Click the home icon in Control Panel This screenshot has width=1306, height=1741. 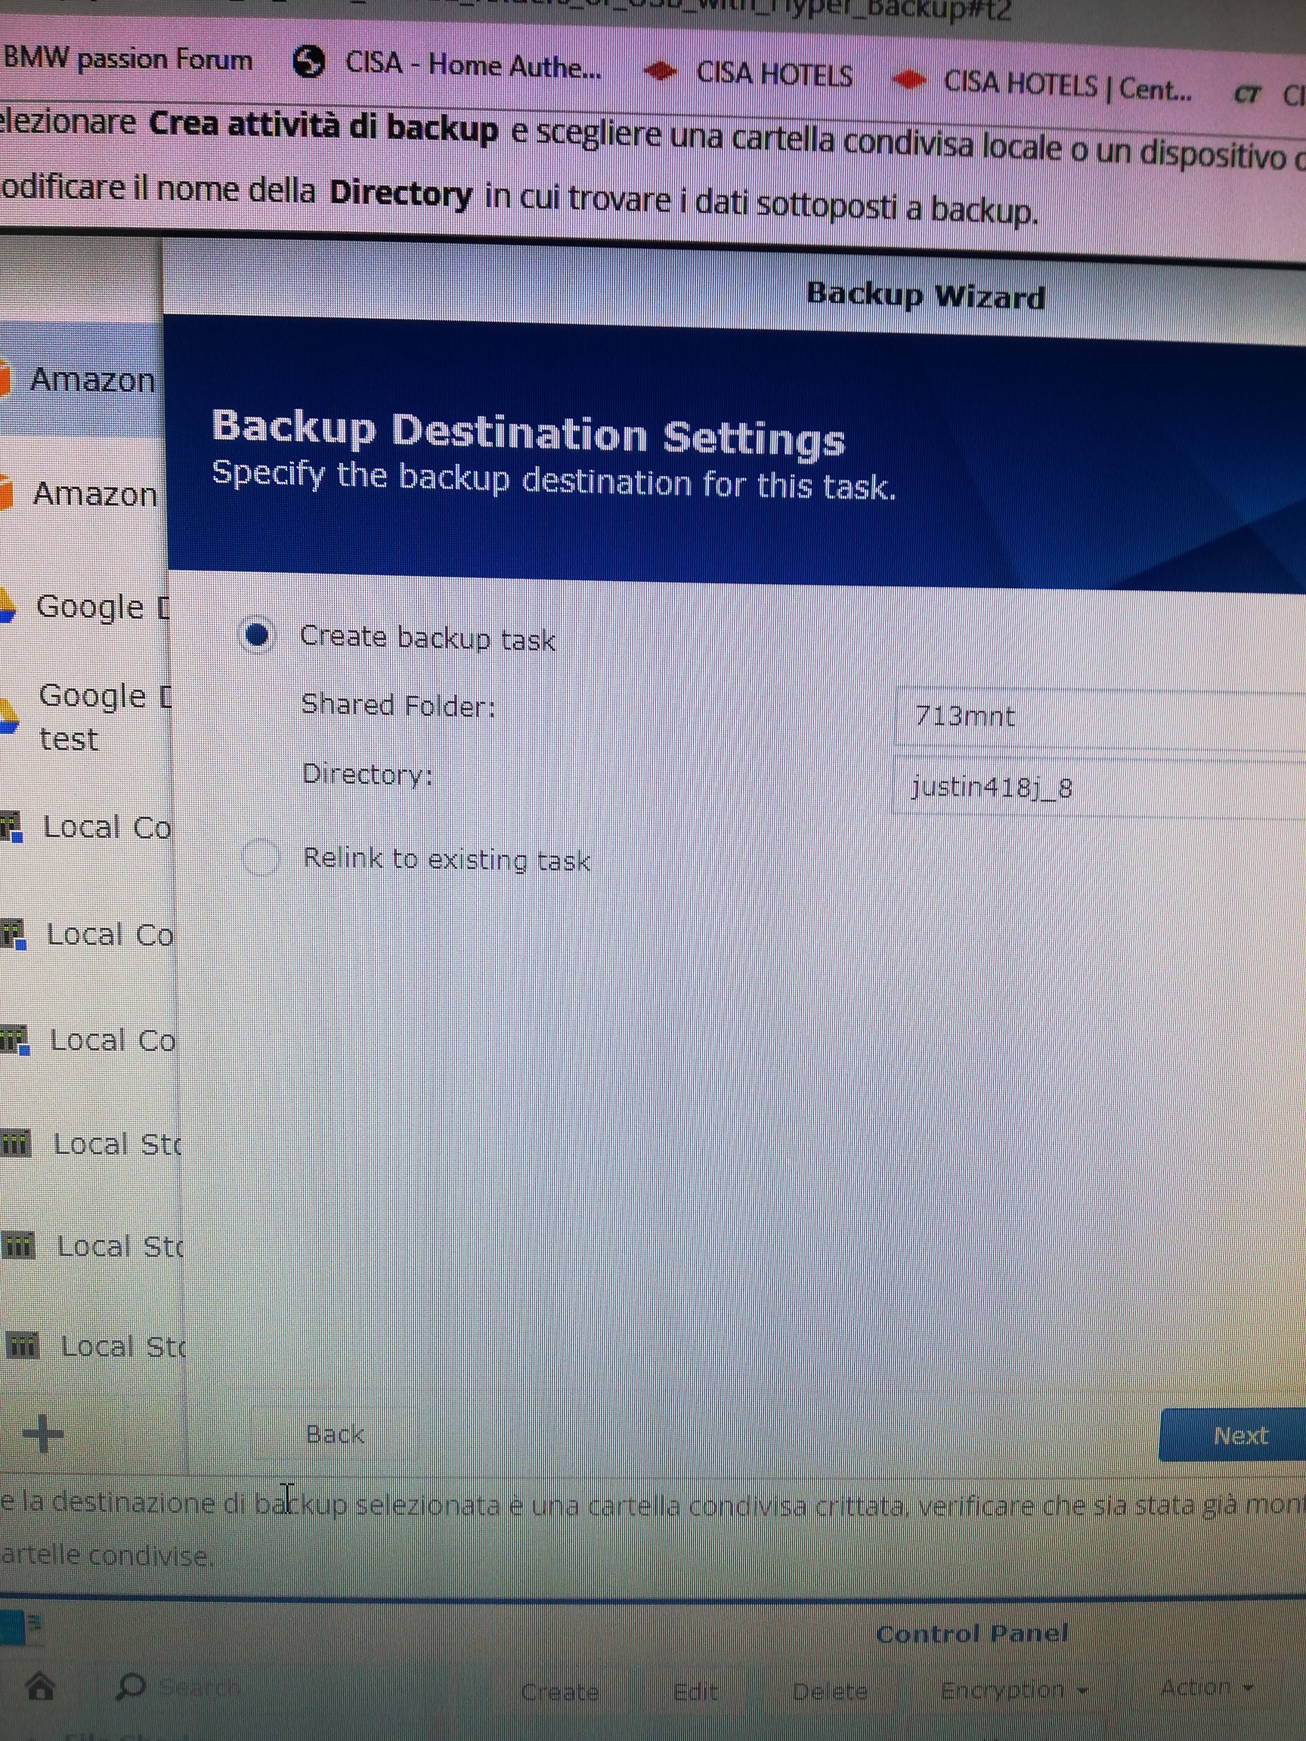pyautogui.click(x=40, y=1686)
